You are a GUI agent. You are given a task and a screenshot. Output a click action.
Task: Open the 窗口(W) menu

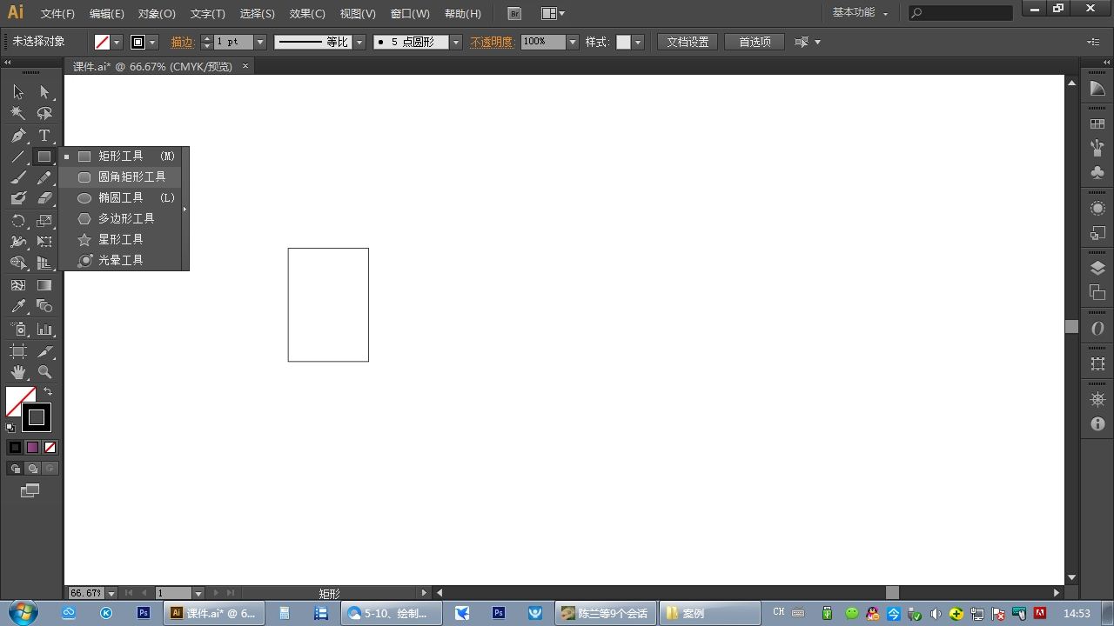410,14
